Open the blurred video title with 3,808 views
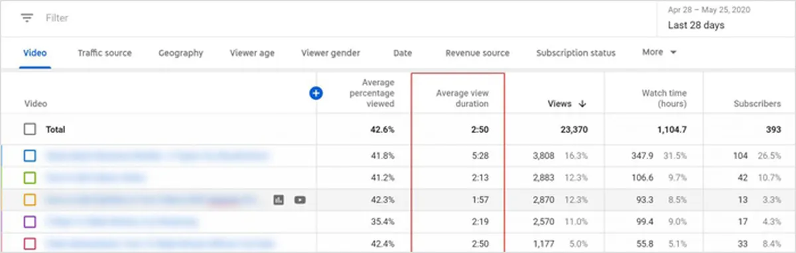The width and height of the screenshot is (796, 253). [158, 156]
